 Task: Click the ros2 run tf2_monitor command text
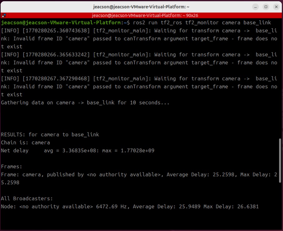point(202,23)
